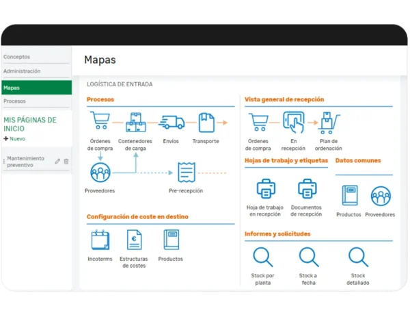Edit Mantenimiento preventivo with pencil icon
The width and height of the screenshot is (410, 317).
point(57,161)
